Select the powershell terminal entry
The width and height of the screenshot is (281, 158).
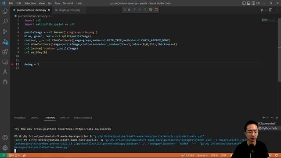(x=268, y=124)
